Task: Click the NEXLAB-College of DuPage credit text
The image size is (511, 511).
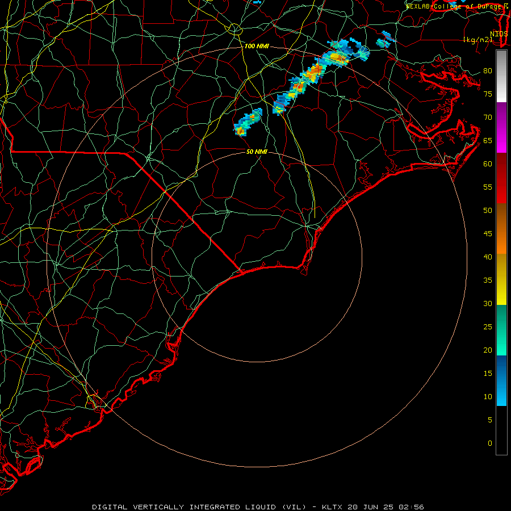Action: tap(453, 6)
